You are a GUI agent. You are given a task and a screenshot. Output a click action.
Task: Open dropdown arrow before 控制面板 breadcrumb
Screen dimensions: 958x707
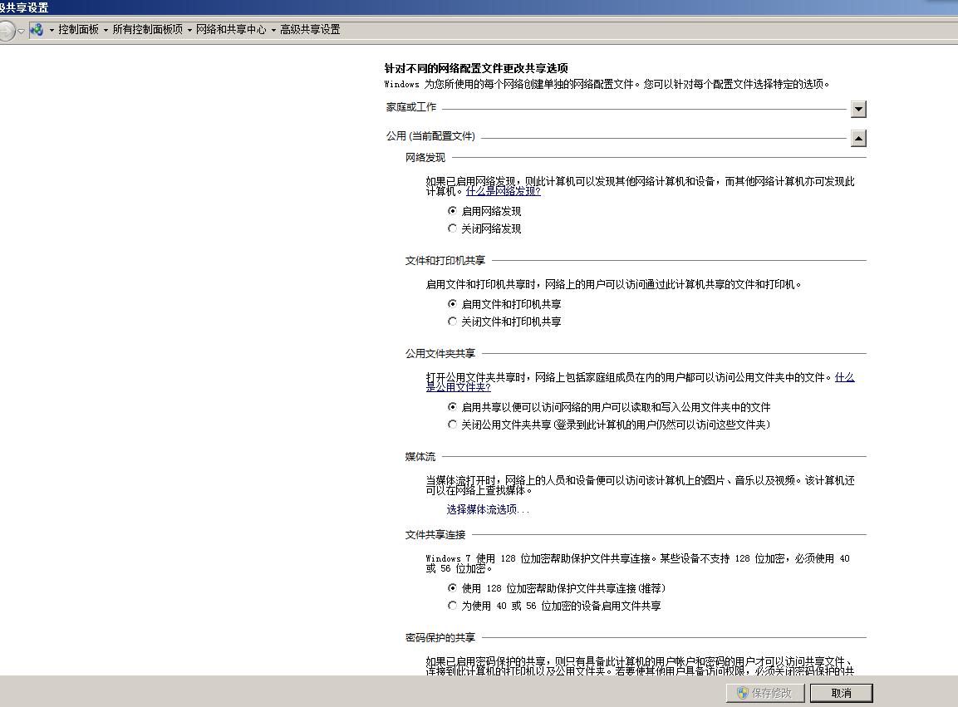(x=52, y=30)
